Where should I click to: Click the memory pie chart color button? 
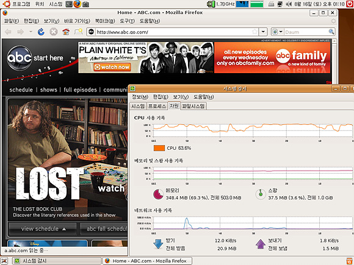point(158,194)
